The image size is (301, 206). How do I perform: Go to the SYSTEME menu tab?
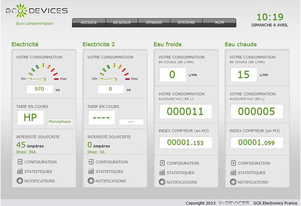point(187,22)
